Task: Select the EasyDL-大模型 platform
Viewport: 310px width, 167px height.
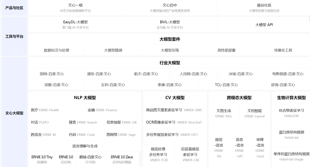Action: (x=75, y=25)
